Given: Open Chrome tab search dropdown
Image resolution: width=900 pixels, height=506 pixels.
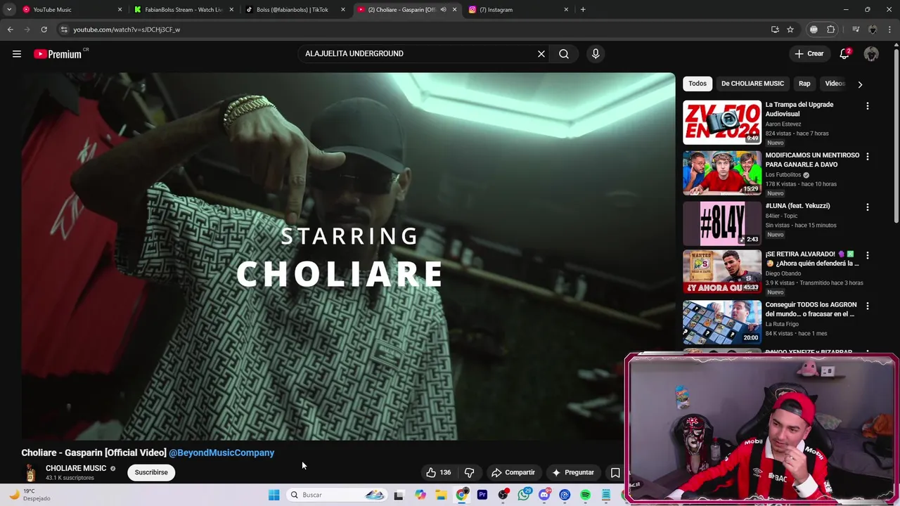Looking at the screenshot, I should (9, 10).
